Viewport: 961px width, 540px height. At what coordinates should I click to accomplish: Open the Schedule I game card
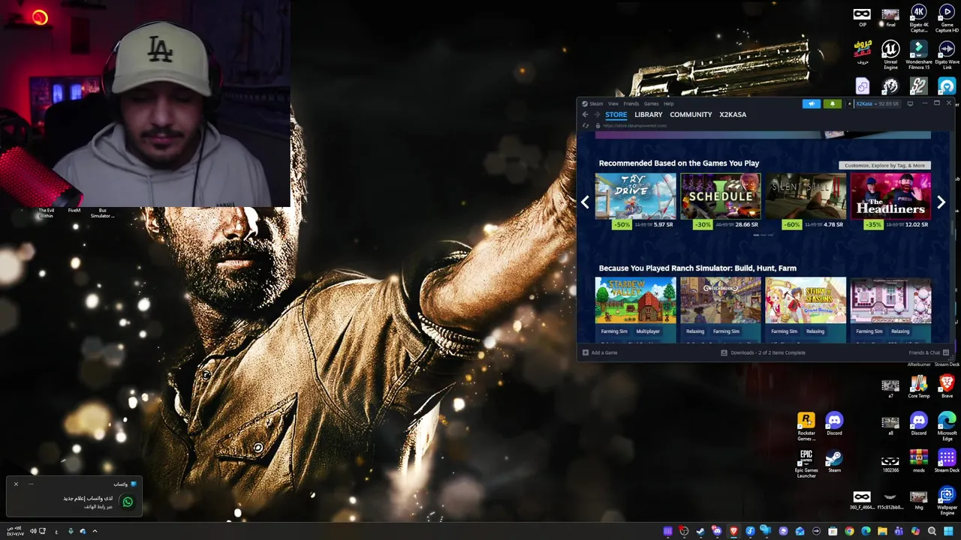point(721,201)
